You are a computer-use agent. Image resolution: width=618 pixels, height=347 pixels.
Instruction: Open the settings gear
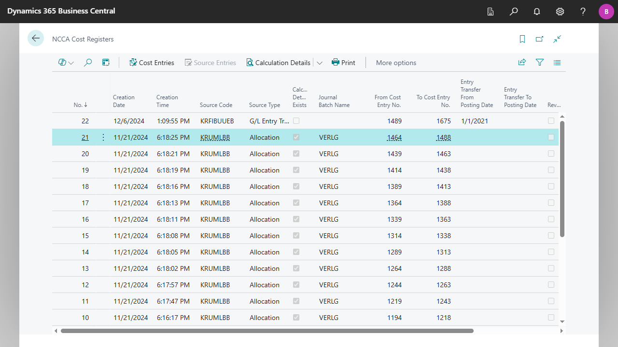point(560,12)
